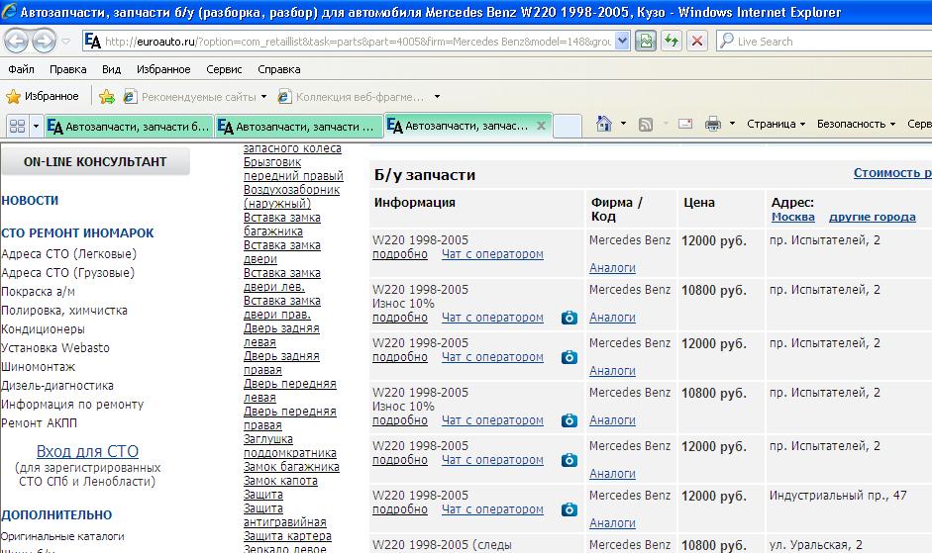Click the Рекомендуемые сайты favorites icon
The image size is (932, 553).
pos(130,96)
